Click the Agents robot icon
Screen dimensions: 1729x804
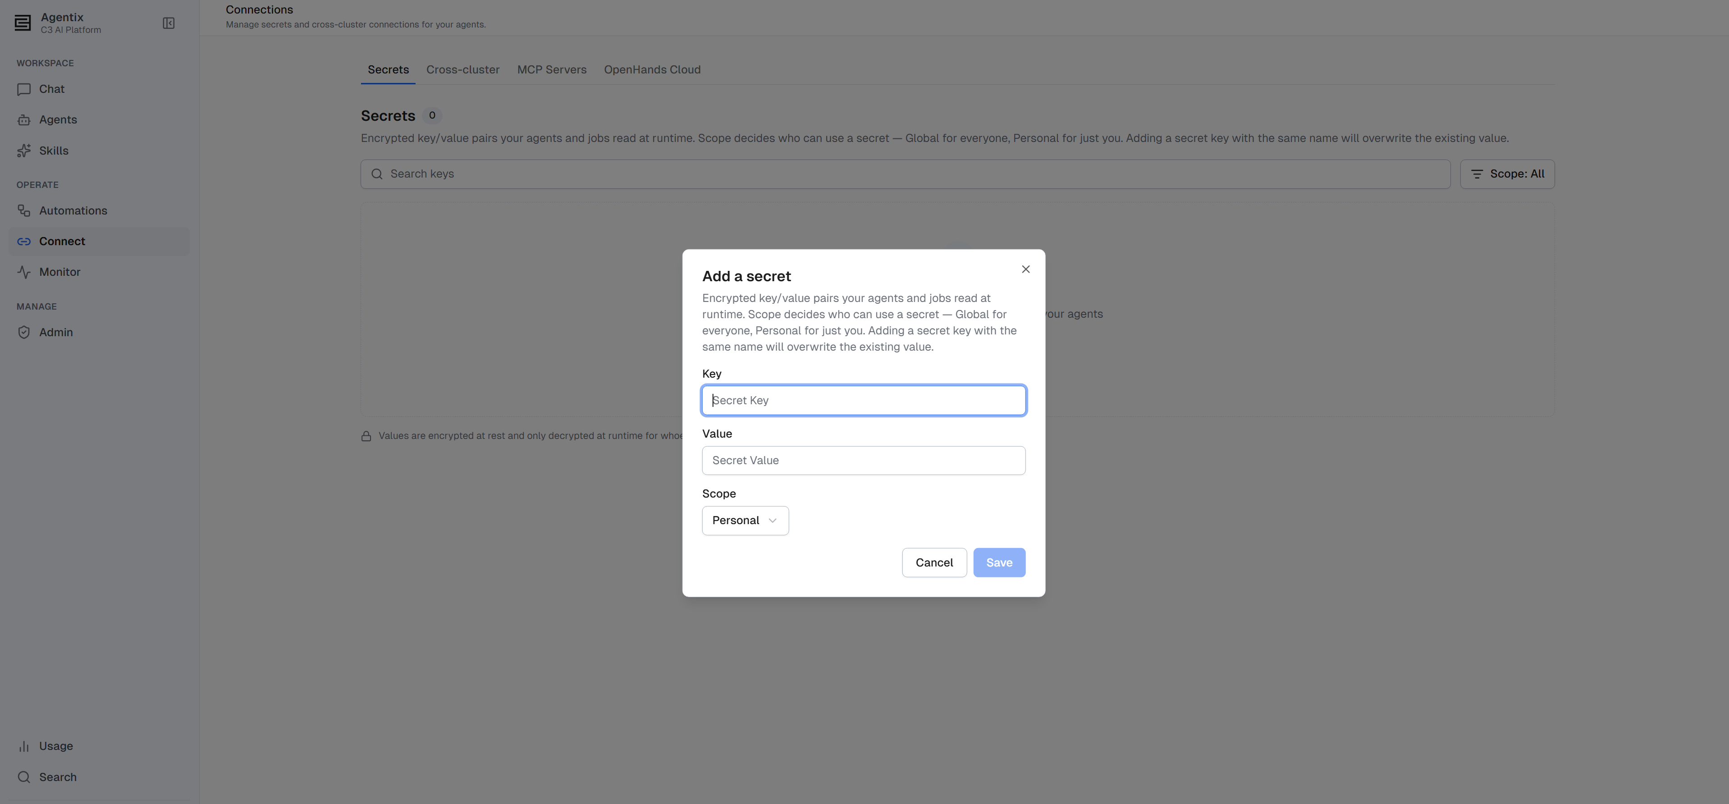pos(24,120)
